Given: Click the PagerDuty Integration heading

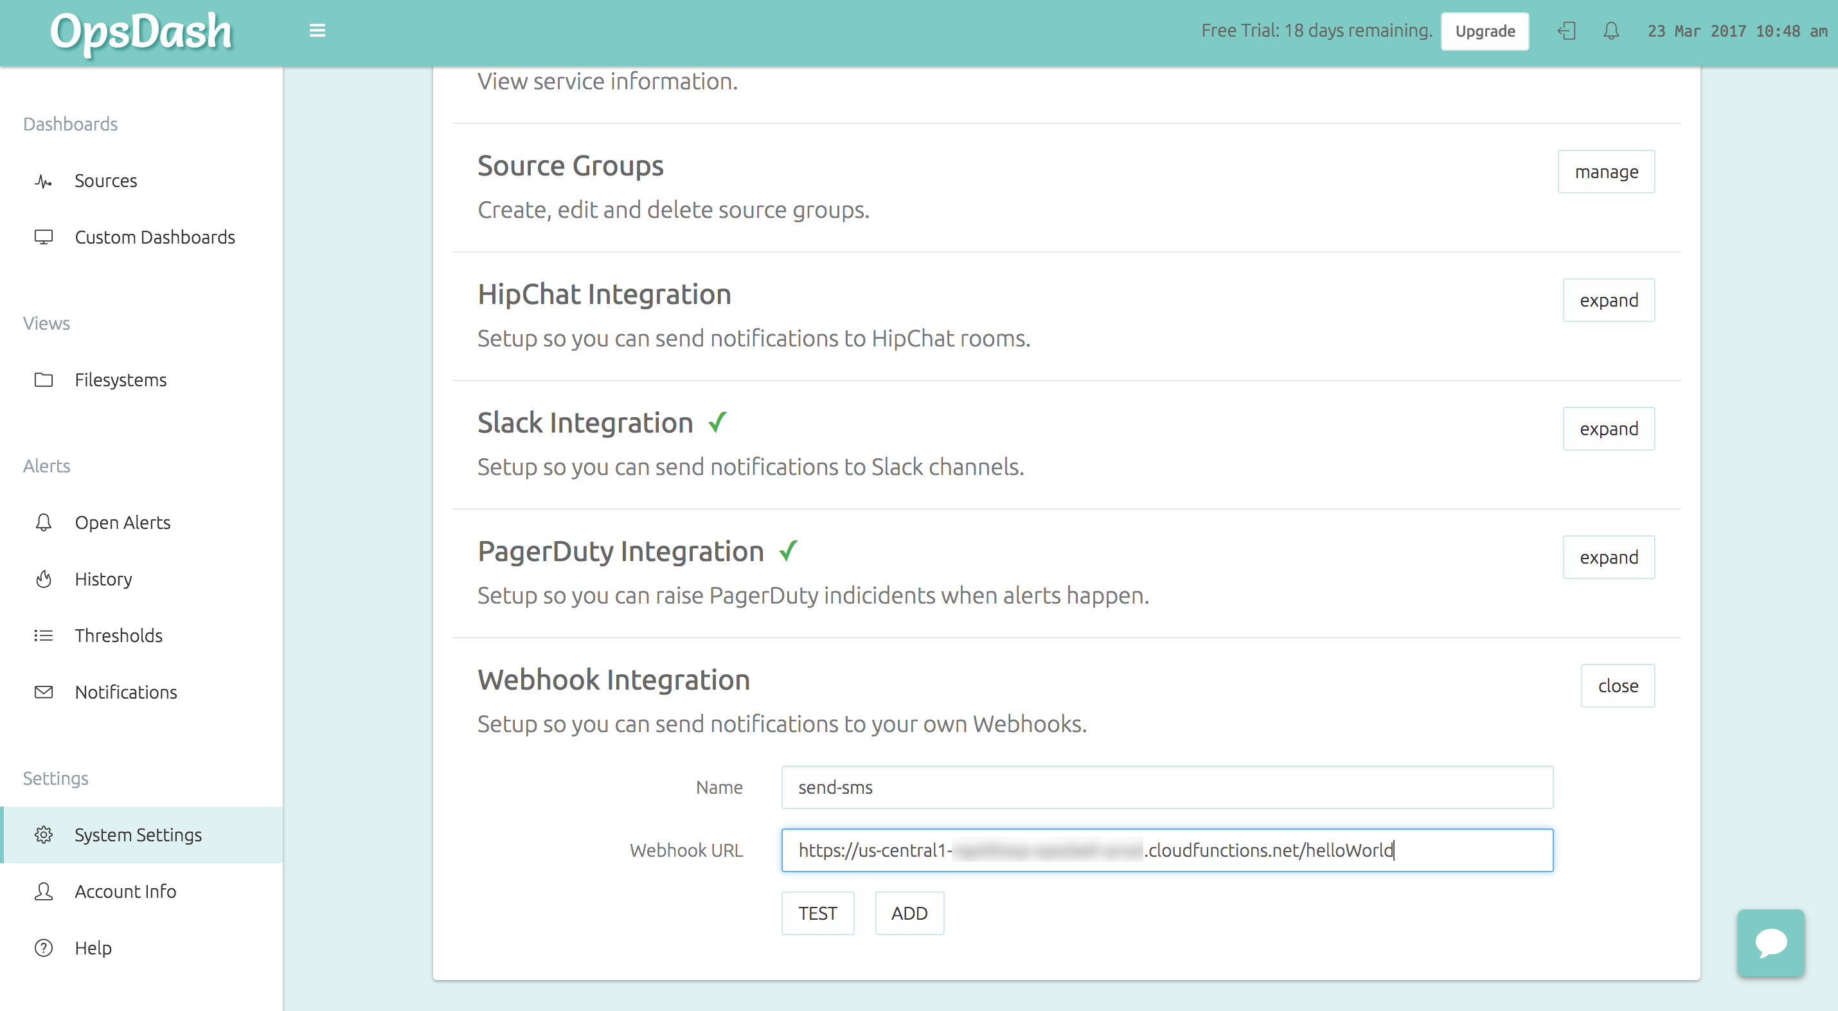Looking at the screenshot, I should point(621,551).
